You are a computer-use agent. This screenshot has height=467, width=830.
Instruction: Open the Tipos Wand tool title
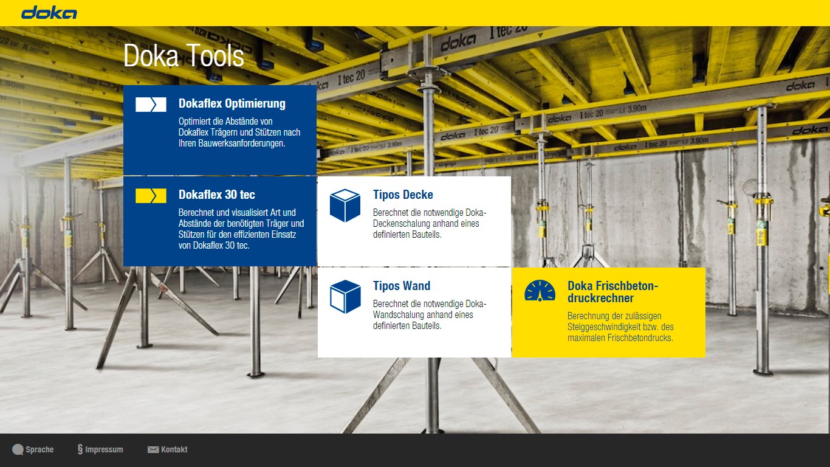click(x=402, y=286)
